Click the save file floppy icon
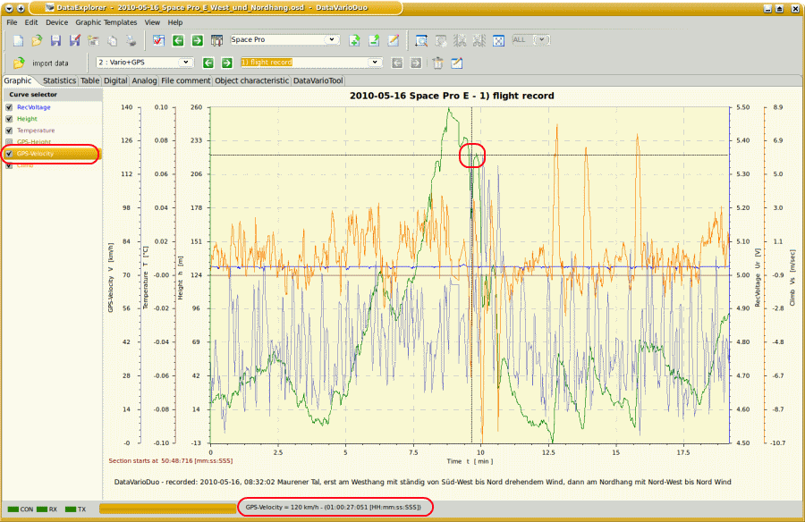 [x=55, y=40]
